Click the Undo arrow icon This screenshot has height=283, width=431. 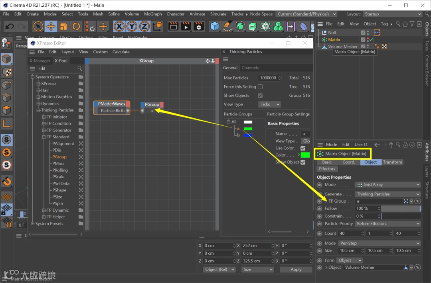[10, 27]
